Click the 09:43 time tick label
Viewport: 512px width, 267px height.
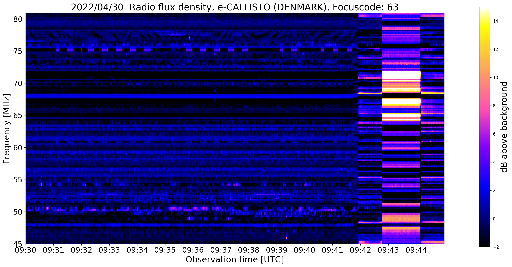(x=388, y=250)
